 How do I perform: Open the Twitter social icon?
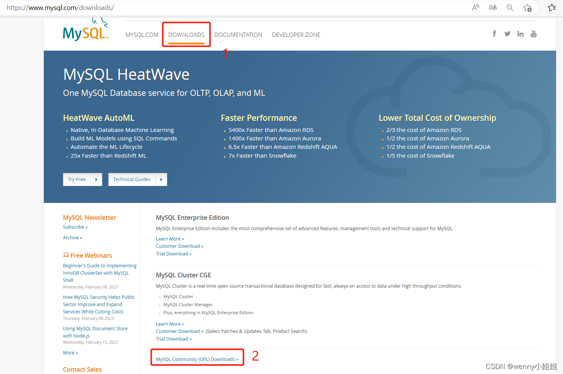(x=507, y=34)
